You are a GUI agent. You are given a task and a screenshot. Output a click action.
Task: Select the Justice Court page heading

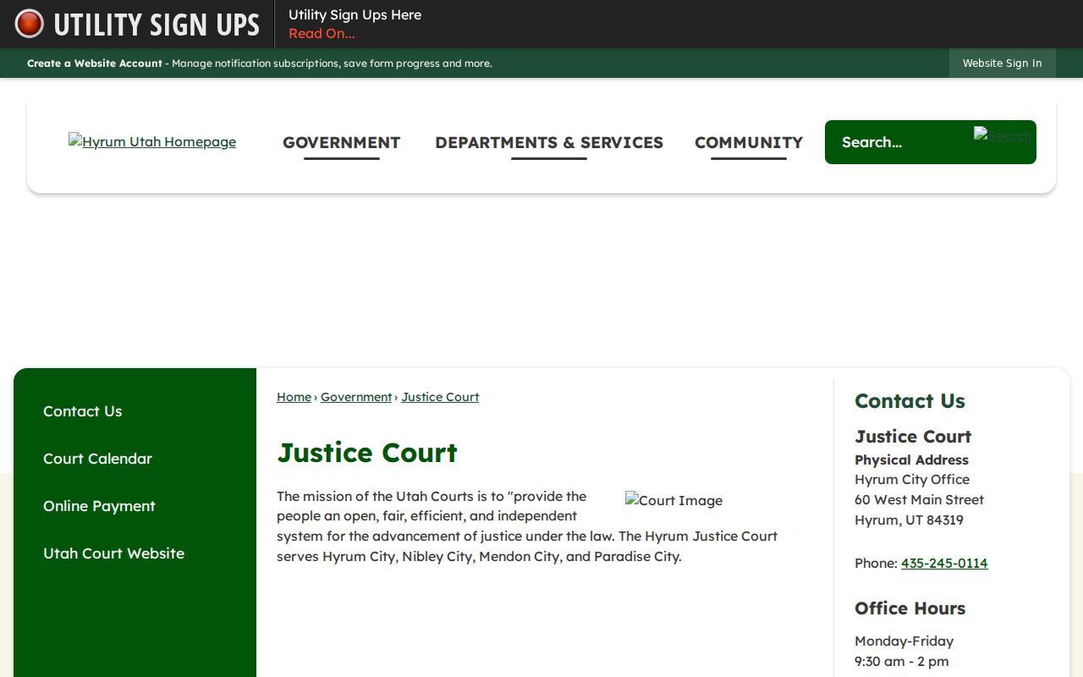(x=367, y=453)
